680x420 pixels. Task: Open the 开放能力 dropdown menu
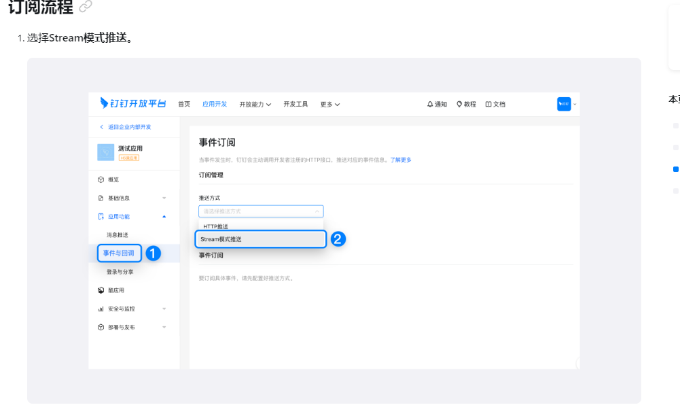(x=255, y=105)
